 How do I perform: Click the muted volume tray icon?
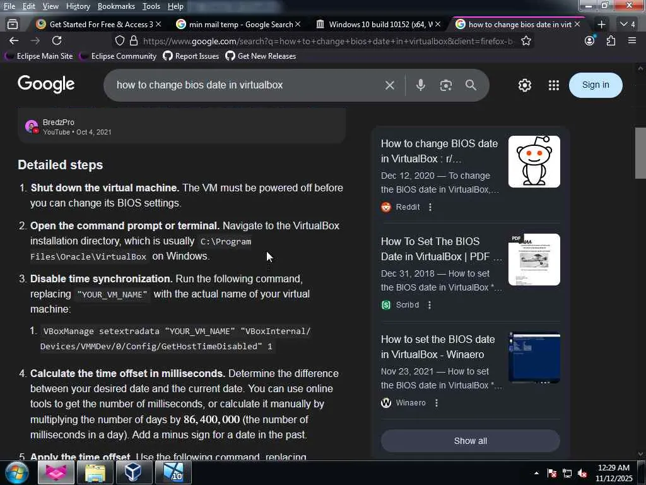click(x=582, y=474)
